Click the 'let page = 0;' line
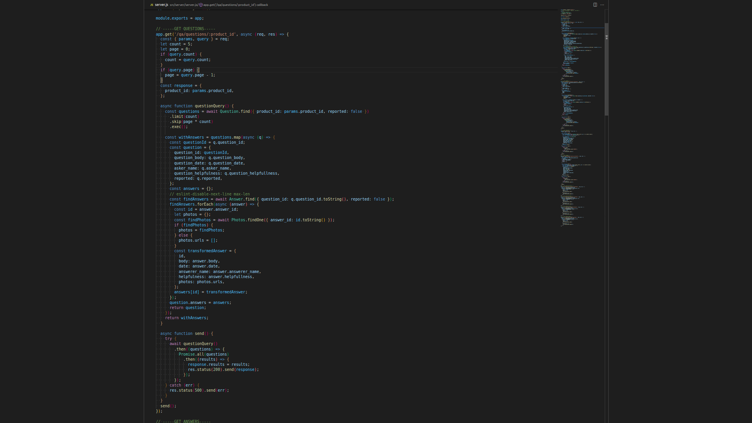This screenshot has width=752, height=423. click(x=175, y=49)
